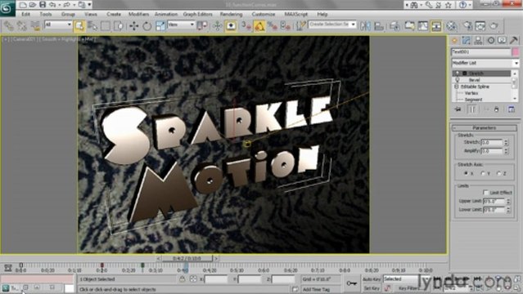Image resolution: width=523 pixels, height=294 pixels.
Task: Click the Undo arrow icon
Action: (52, 5)
